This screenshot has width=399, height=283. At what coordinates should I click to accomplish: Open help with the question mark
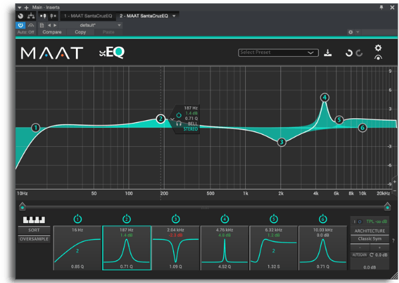coord(393,240)
